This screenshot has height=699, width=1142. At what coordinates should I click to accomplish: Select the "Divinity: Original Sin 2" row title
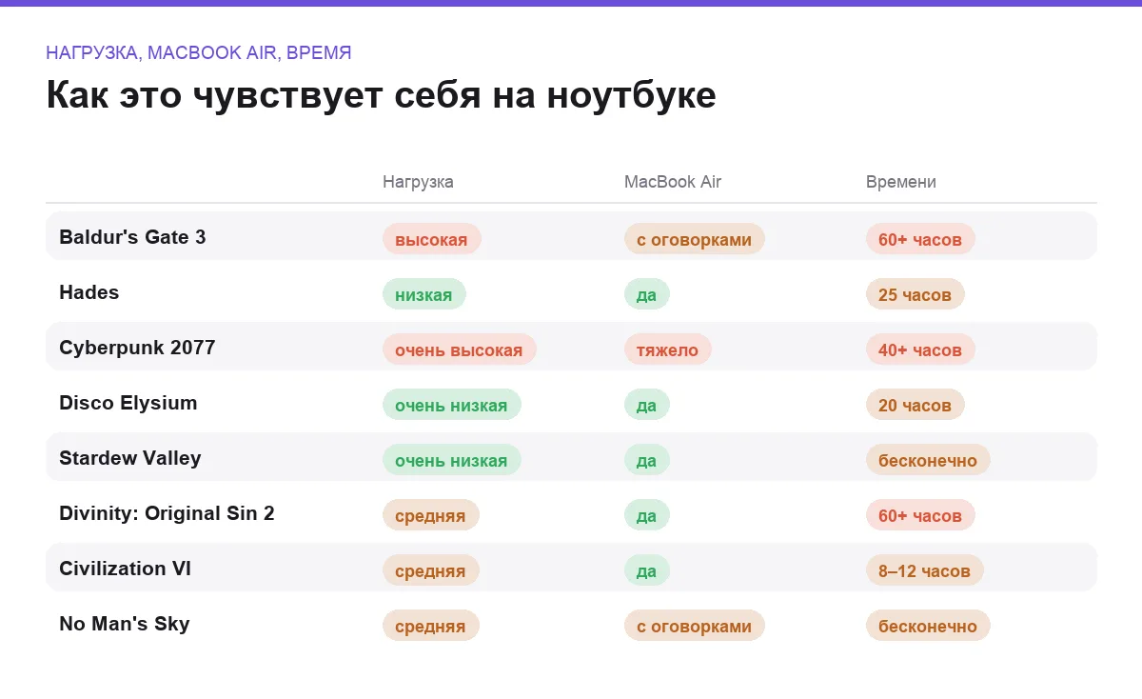[167, 513]
